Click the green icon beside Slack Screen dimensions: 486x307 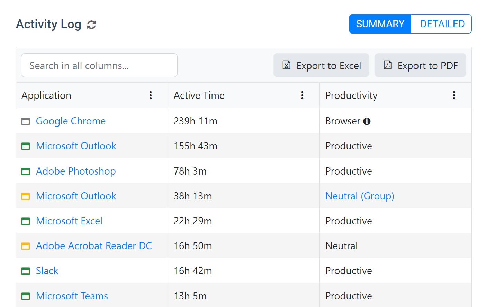pos(26,271)
